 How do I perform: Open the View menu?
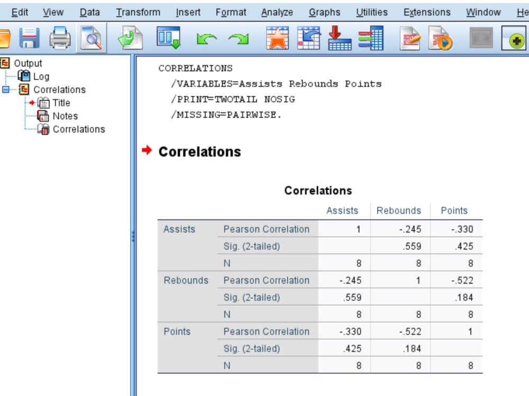53,13
